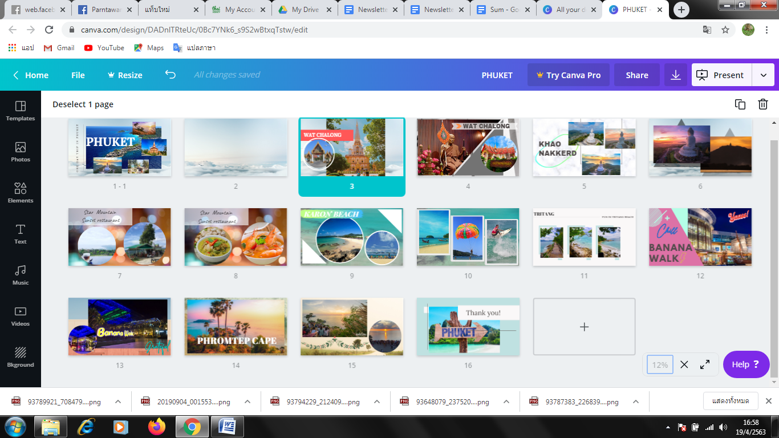The width and height of the screenshot is (779, 438).
Task: Click the Help button
Action: coord(746,364)
